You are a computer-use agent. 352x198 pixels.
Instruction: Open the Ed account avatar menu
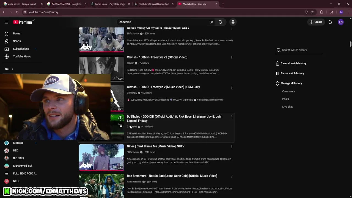pos(341,22)
